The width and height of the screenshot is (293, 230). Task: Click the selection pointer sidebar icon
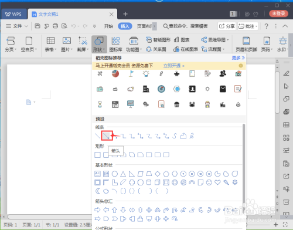click(x=286, y=86)
